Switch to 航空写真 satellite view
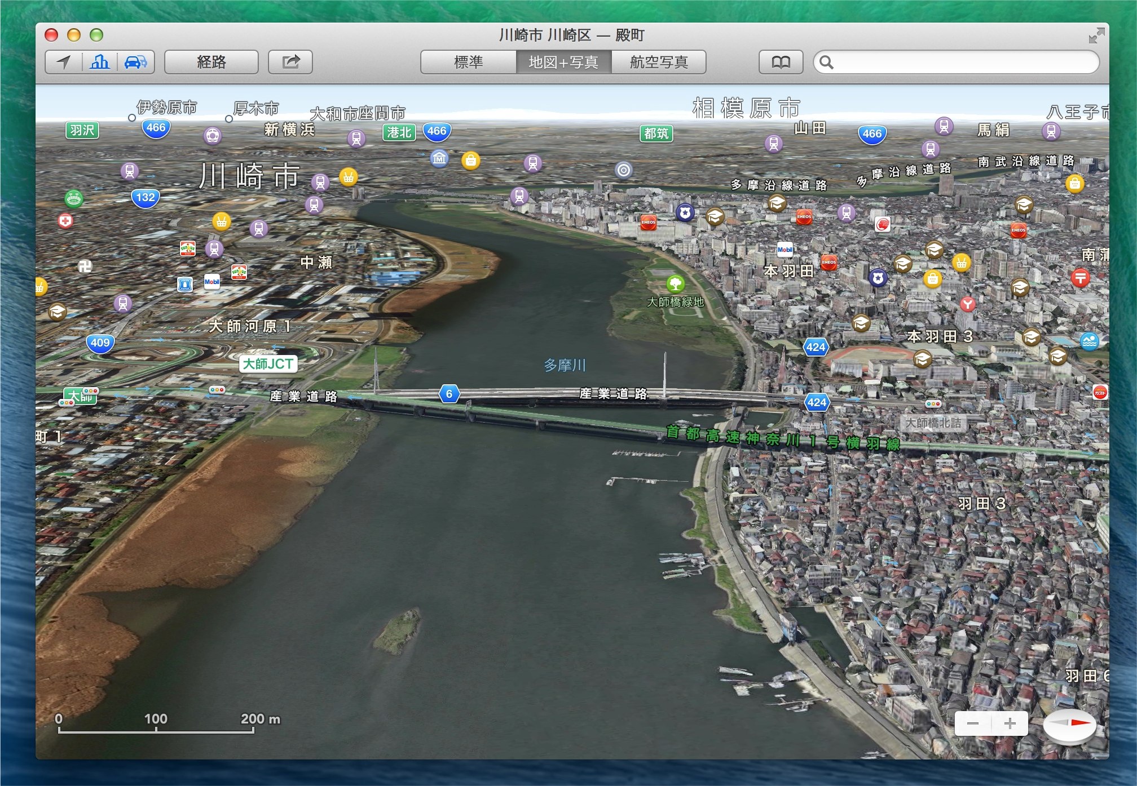The image size is (1137, 786). pos(659,62)
